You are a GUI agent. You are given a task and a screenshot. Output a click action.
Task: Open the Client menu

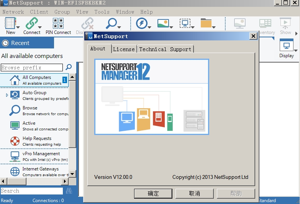39,12
